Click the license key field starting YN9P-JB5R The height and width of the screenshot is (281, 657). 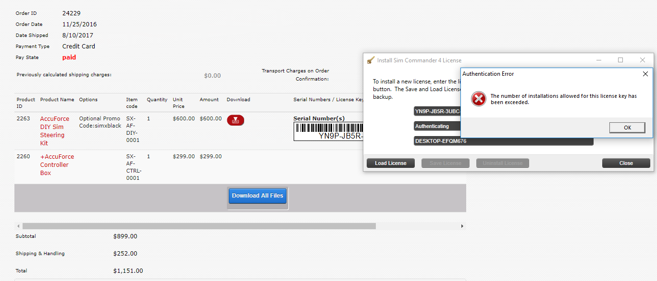click(437, 111)
